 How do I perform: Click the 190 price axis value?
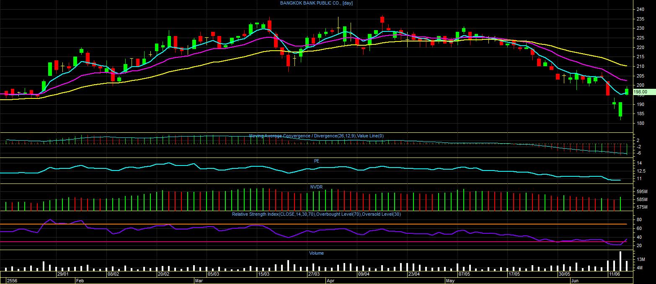[641, 104]
